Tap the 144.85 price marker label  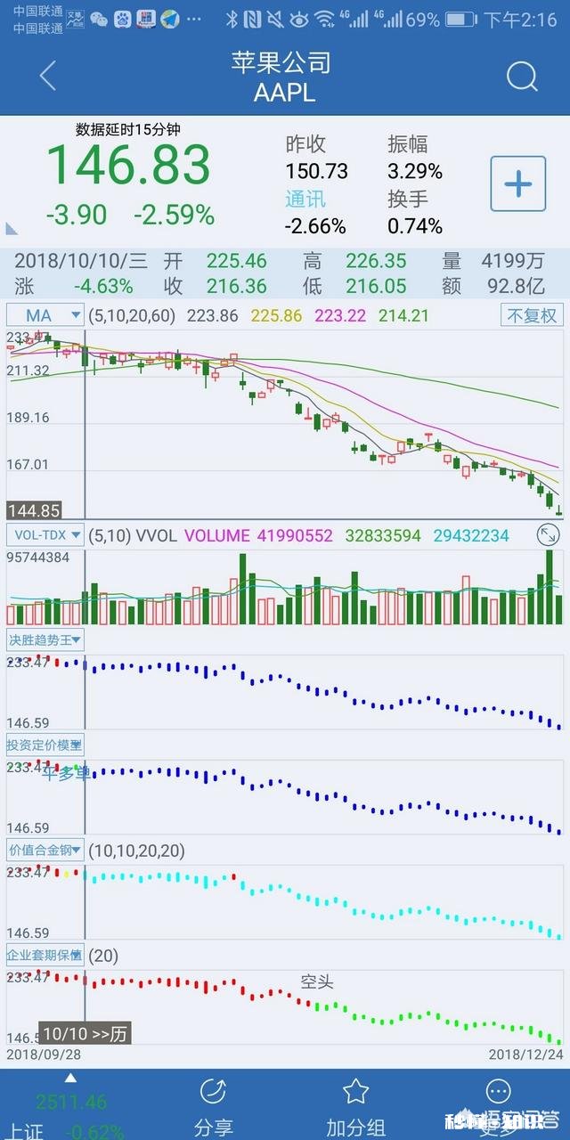pyautogui.click(x=34, y=511)
